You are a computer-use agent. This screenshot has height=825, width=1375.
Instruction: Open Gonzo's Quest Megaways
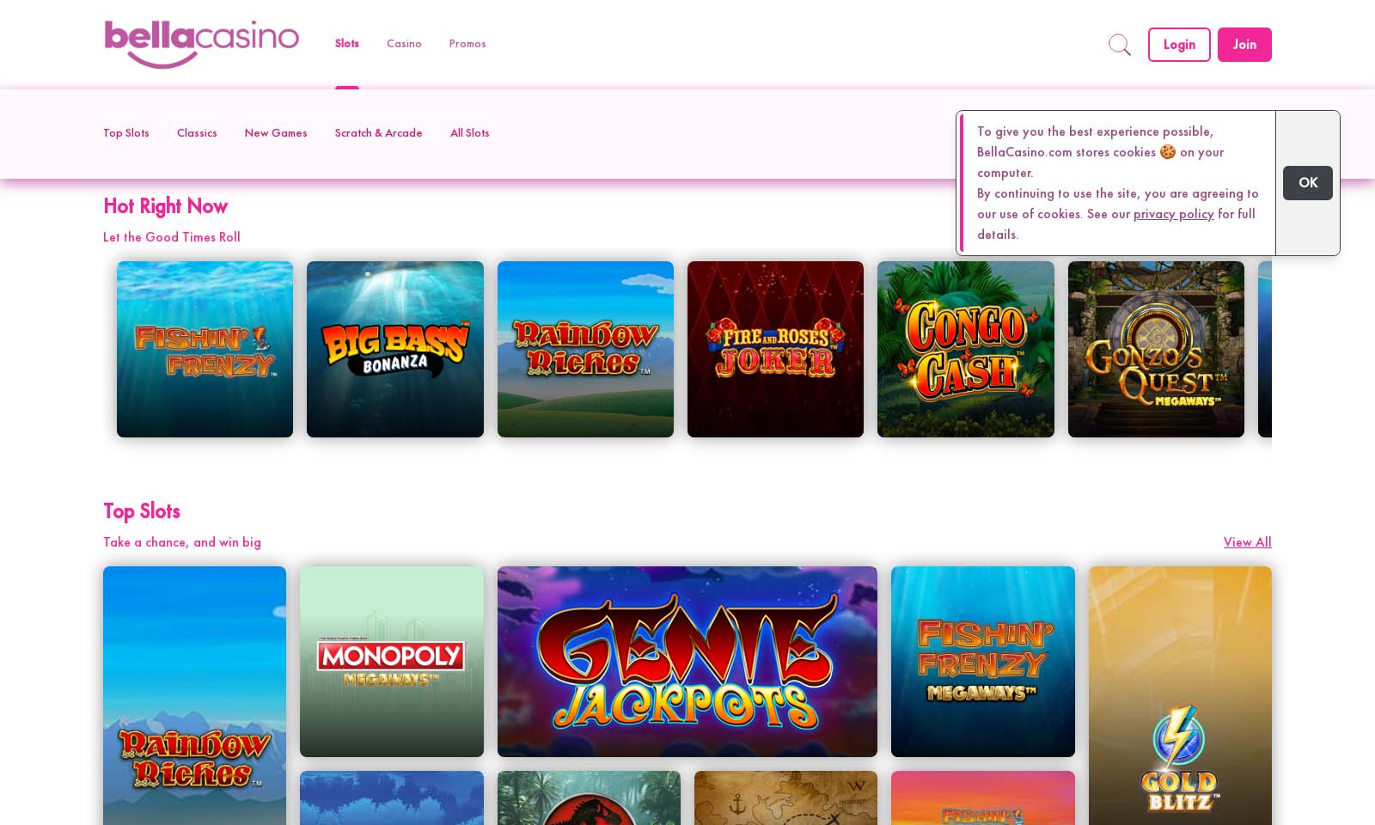coord(1156,349)
